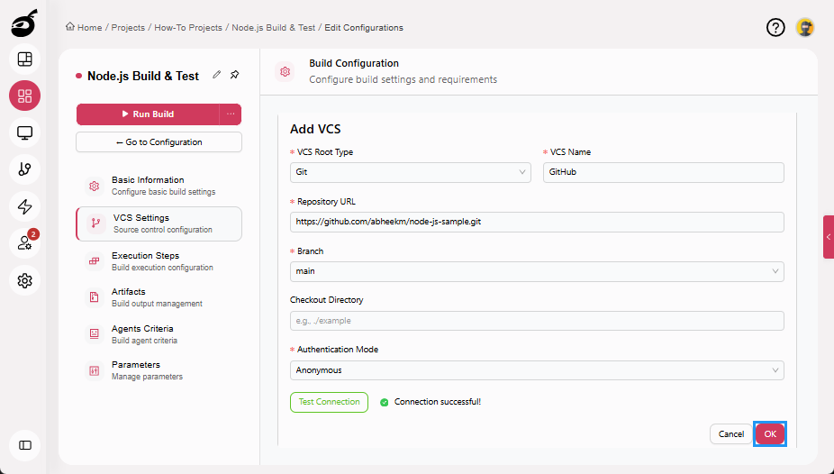The image size is (834, 474).
Task: Select the VCS Settings section
Action: point(159,223)
